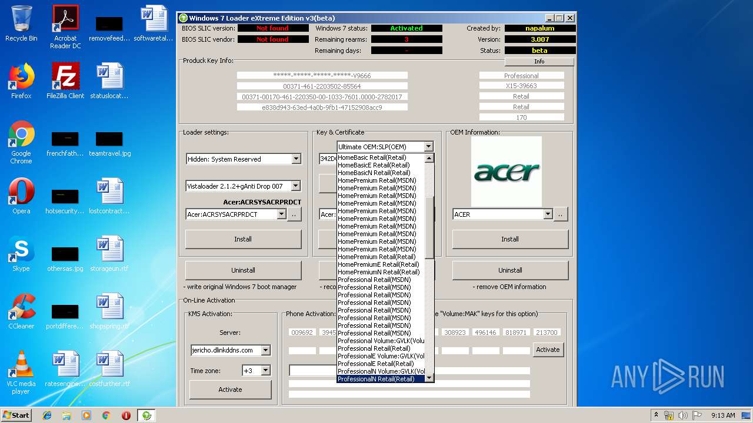Click the Acer OEM logo image

pos(507,172)
